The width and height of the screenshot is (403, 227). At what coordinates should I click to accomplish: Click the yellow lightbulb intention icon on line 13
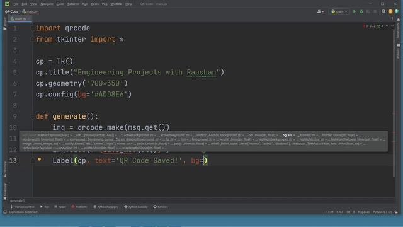pos(39,160)
